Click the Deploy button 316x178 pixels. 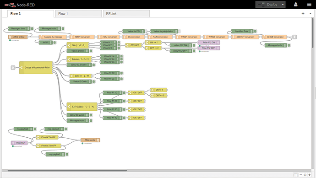[268, 5]
